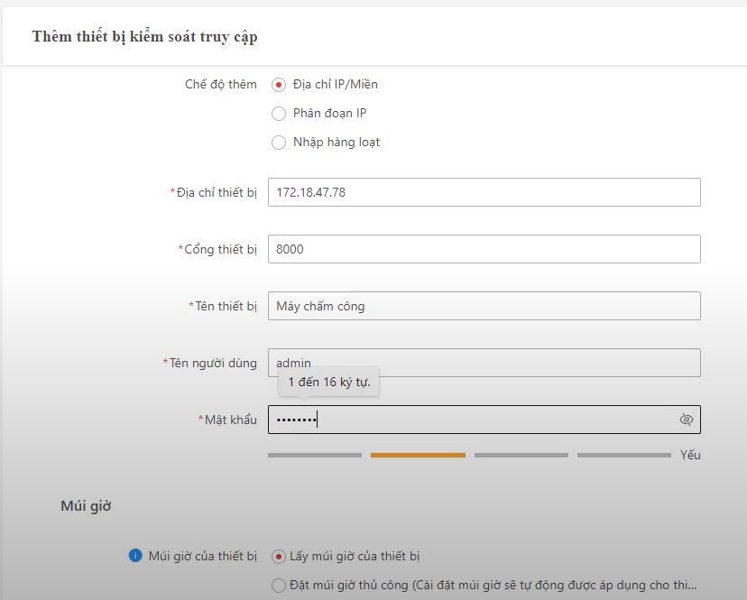Click the orange password strength bar segment
The height and width of the screenshot is (600, 747).
pos(418,455)
